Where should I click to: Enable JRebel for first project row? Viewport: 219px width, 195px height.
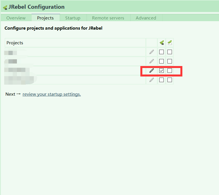coord(162,52)
